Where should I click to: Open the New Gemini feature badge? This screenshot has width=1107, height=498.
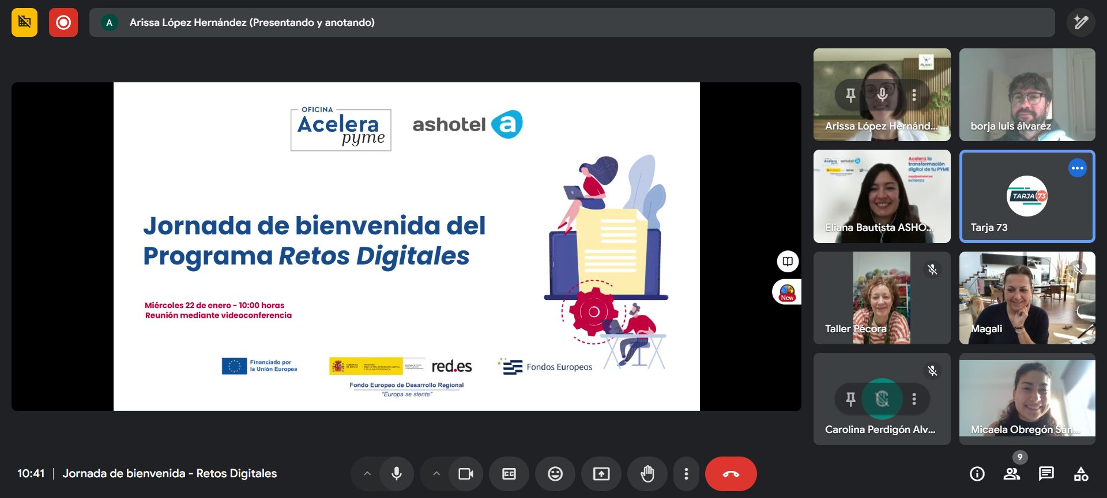(x=787, y=292)
